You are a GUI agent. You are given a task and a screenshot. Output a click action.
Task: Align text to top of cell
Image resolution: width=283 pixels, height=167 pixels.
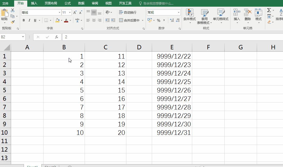(x=88, y=12)
